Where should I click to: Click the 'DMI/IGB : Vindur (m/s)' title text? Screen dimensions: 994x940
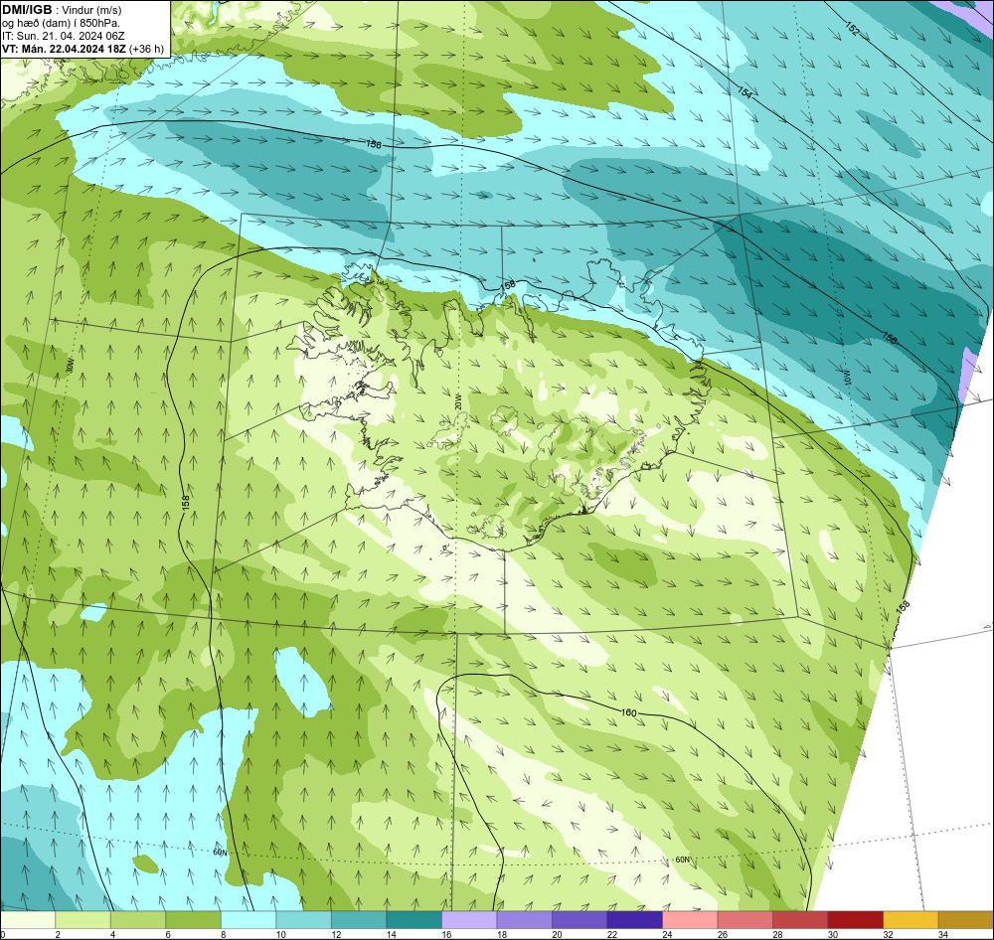pos(62,10)
